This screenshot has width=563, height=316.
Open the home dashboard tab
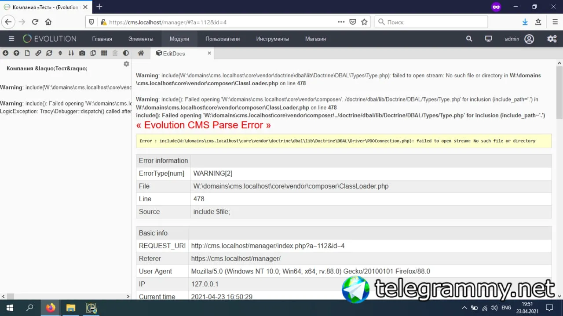pos(141,53)
